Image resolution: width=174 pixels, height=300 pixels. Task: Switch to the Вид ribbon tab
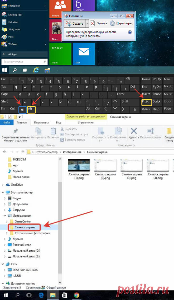tap(59, 123)
